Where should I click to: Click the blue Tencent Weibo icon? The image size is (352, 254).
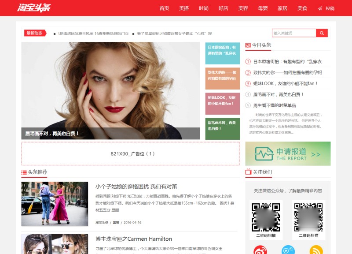click(x=288, y=250)
